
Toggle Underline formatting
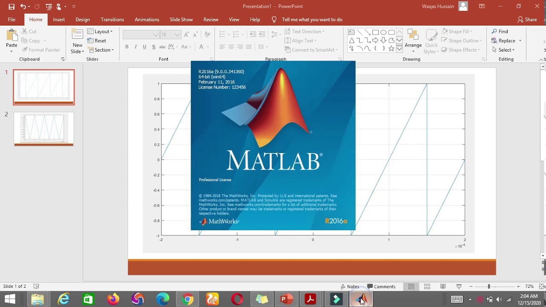pos(145,47)
